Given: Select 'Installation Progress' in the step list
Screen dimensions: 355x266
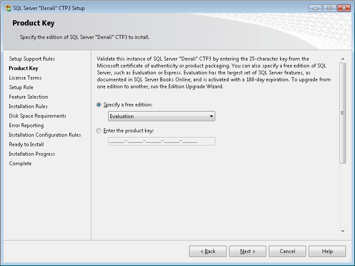Looking at the screenshot, I should pyautogui.click(x=32, y=154).
